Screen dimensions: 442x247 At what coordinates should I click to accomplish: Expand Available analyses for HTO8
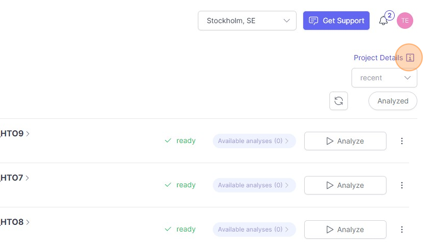254,230
